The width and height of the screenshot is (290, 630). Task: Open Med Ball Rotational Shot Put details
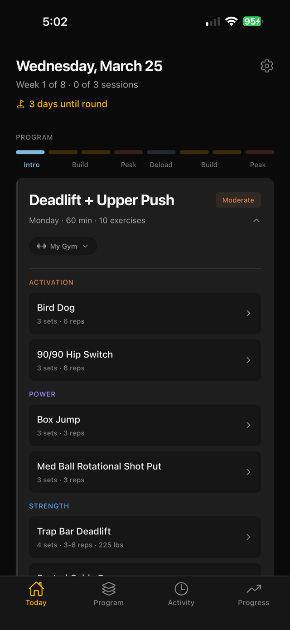[x=145, y=472]
